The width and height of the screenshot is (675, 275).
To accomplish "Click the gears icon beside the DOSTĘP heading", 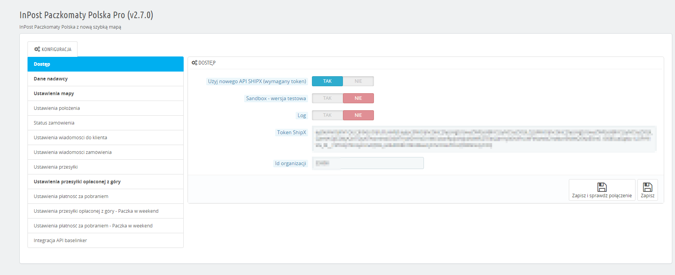I will click(195, 63).
